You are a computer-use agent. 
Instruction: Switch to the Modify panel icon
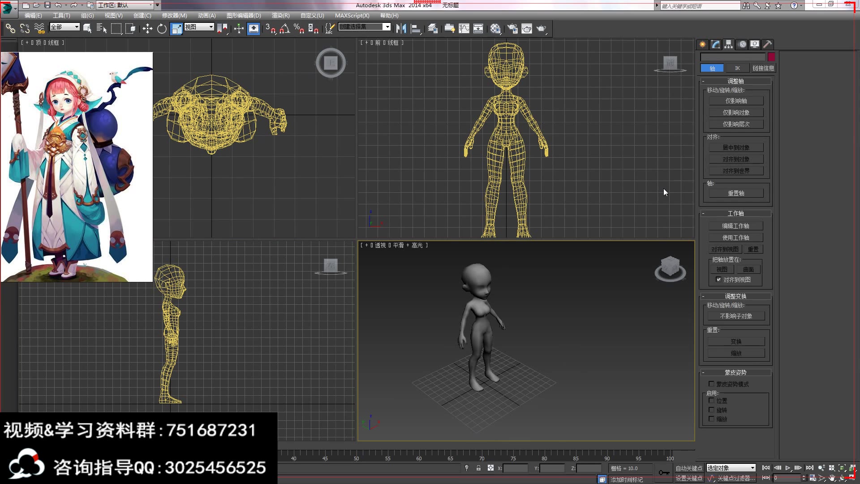tap(716, 44)
